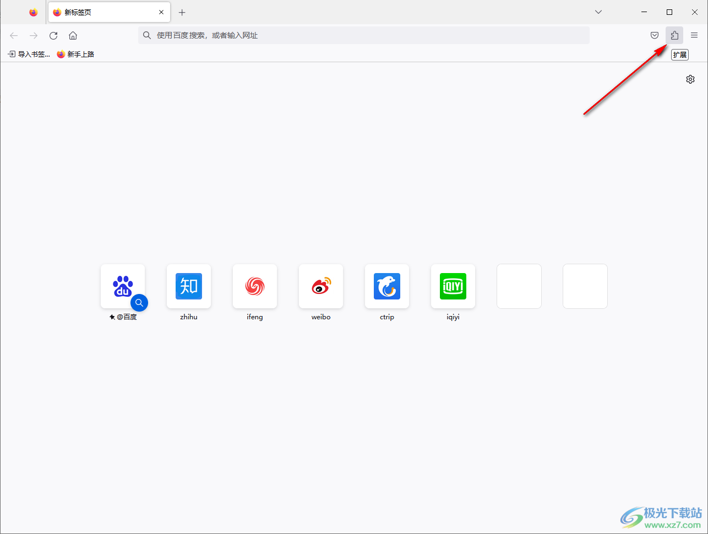Click the forward navigation arrow
The width and height of the screenshot is (708, 534).
pyautogui.click(x=34, y=35)
